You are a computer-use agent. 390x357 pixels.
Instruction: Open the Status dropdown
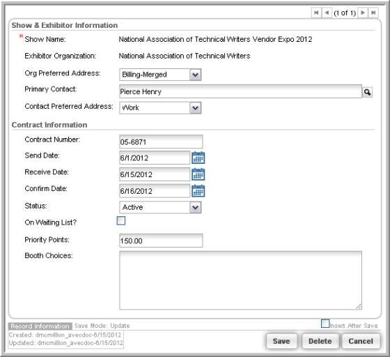pos(195,207)
